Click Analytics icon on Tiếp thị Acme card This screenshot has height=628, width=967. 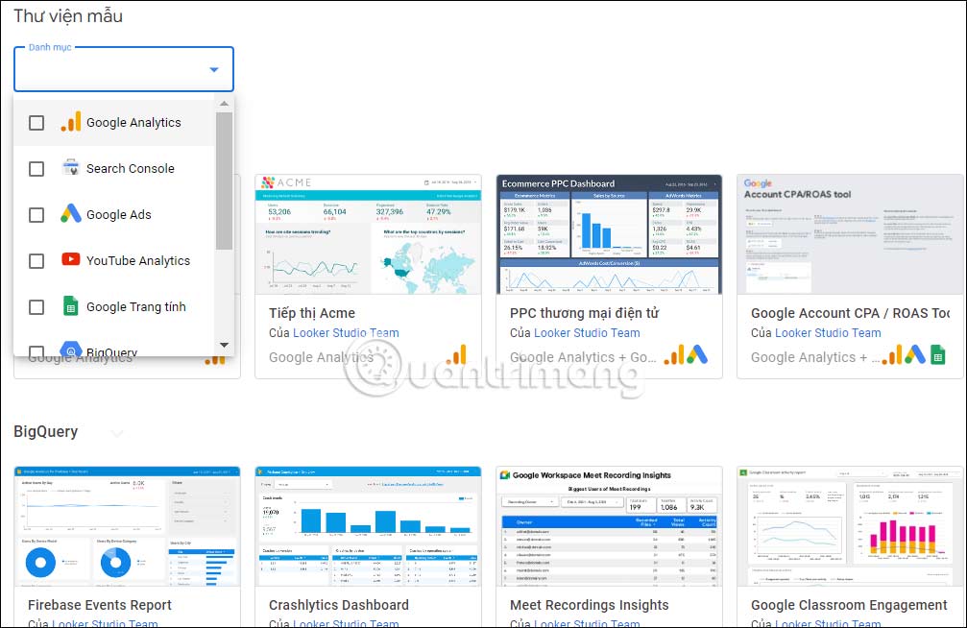point(456,354)
